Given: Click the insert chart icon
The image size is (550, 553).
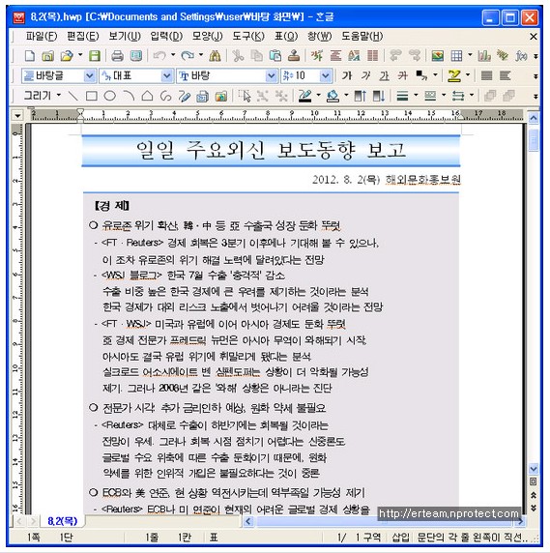Looking at the screenshot, I should tap(484, 56).
